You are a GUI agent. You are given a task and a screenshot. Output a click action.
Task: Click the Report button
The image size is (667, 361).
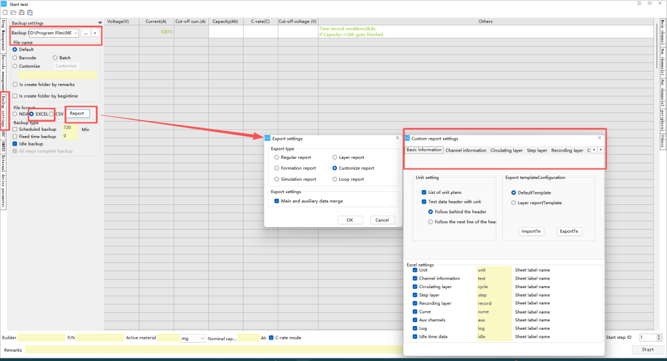click(77, 113)
